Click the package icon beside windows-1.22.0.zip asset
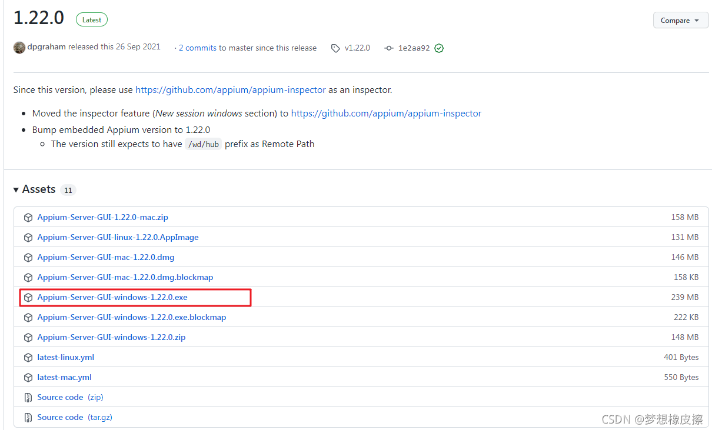This screenshot has height=430, width=712. 28,338
